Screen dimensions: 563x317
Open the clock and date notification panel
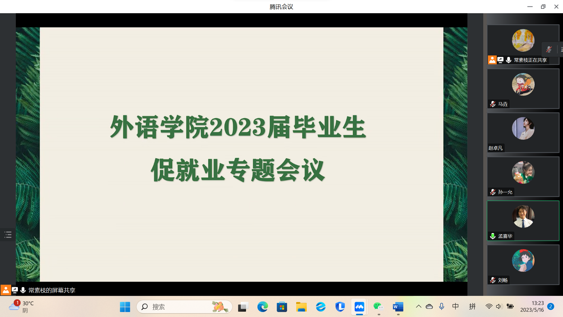[532, 306]
